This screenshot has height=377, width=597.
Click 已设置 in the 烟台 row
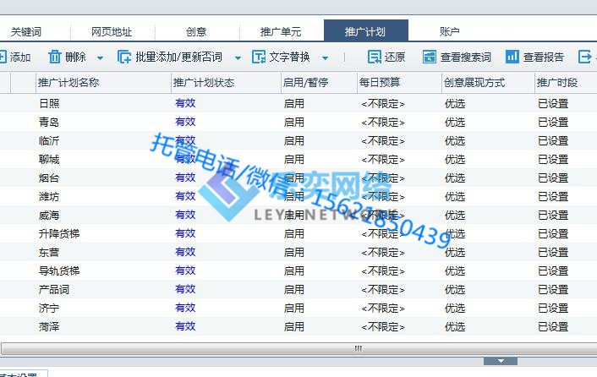tap(553, 178)
